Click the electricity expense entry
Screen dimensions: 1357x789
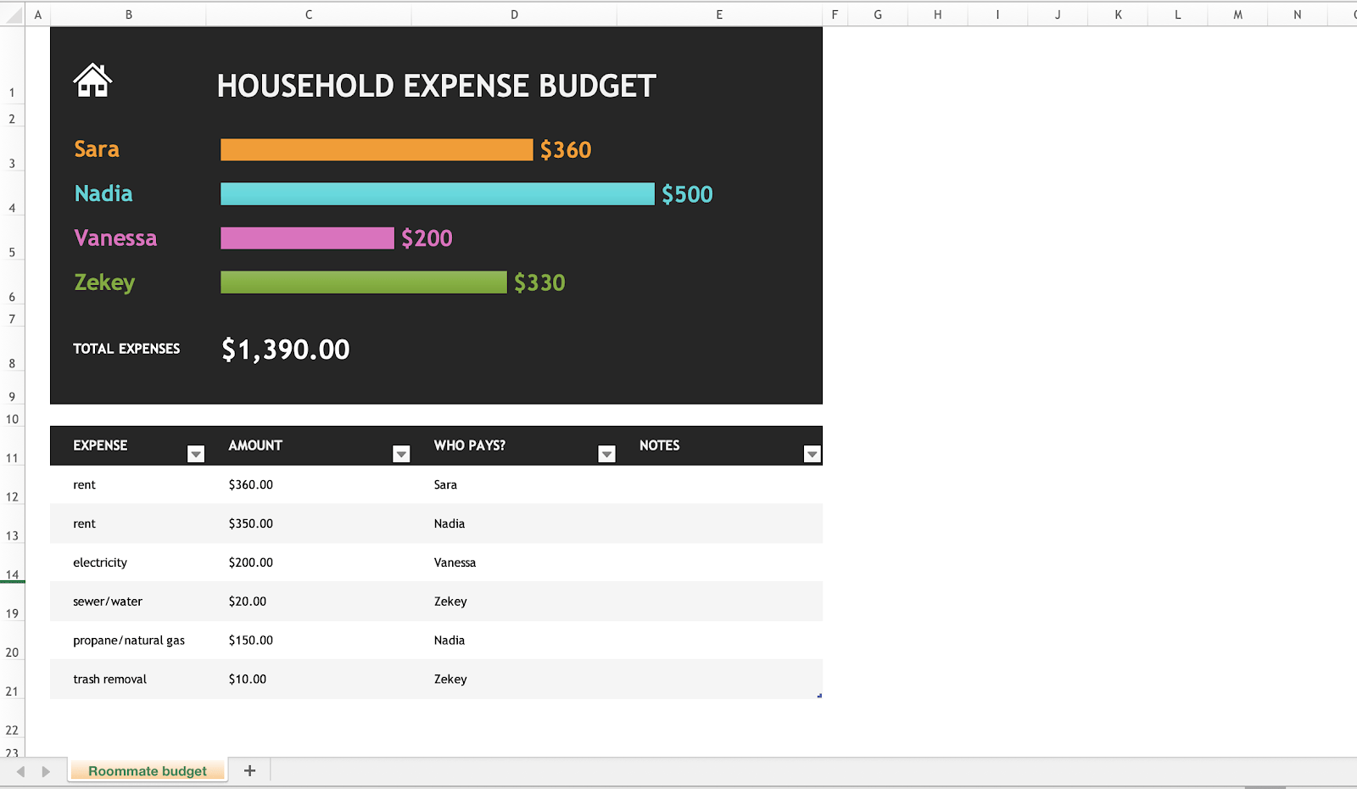point(99,562)
